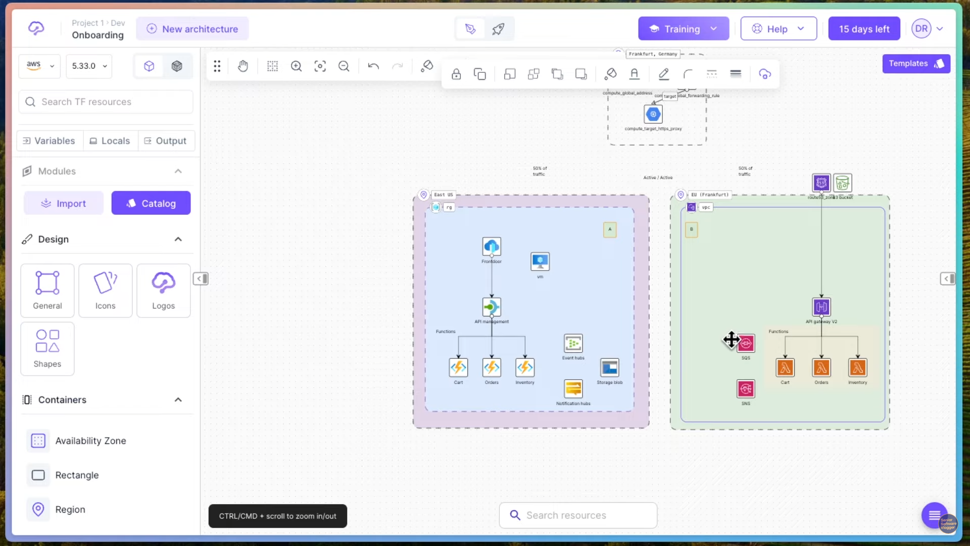The image size is (970, 546).
Task: Click the zoom out magnifier icon
Action: tap(344, 66)
